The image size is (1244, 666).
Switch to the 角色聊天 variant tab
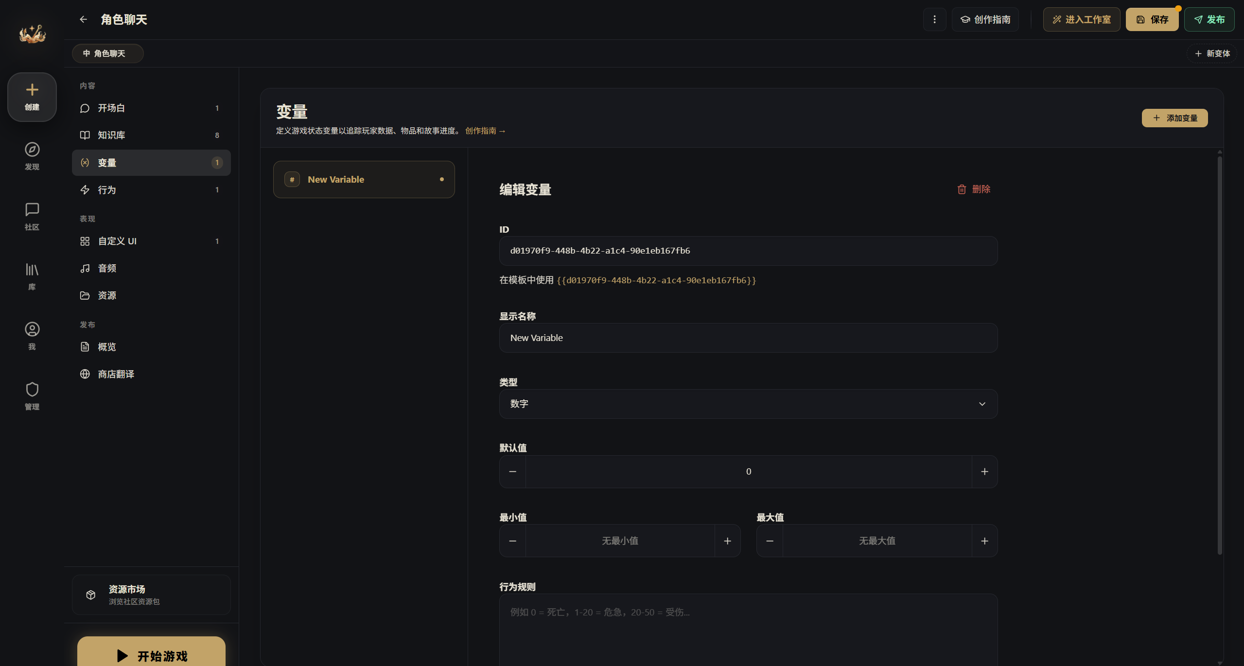coord(107,53)
